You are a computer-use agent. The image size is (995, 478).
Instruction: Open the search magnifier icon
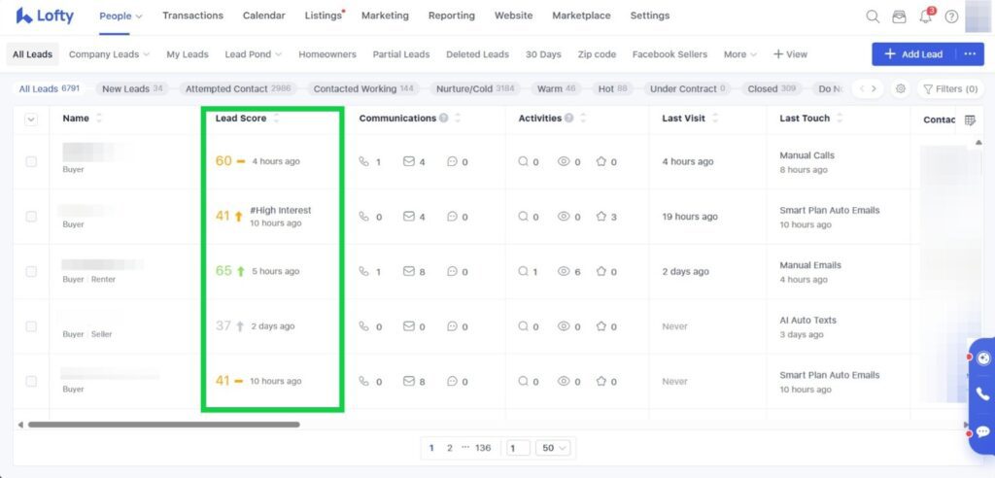coord(874,17)
